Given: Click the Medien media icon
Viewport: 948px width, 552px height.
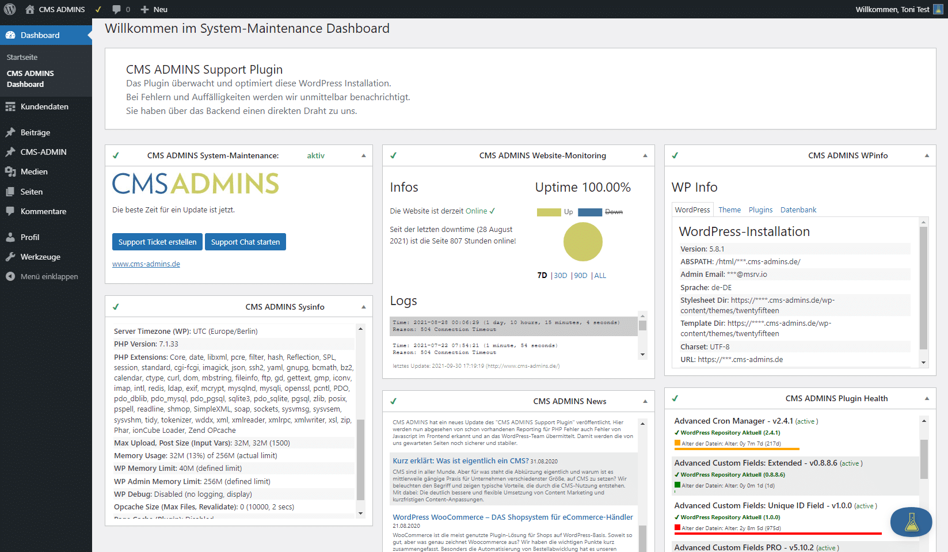Looking at the screenshot, I should pyautogui.click(x=10, y=172).
